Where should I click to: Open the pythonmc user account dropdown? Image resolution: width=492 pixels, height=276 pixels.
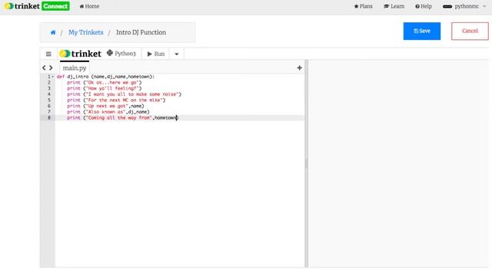(x=464, y=6)
